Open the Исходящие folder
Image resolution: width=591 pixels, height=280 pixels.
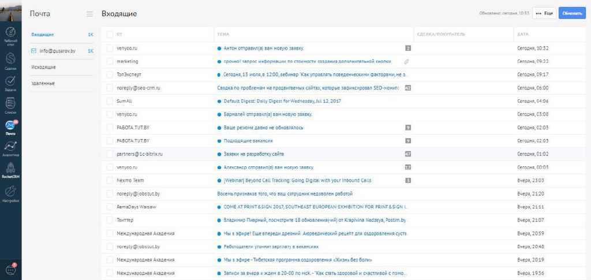[x=44, y=68]
